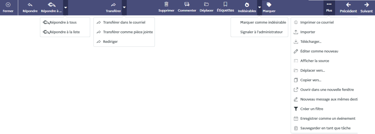Go to Suivant message arrow
The width and height of the screenshot is (375, 134).
[366, 5]
